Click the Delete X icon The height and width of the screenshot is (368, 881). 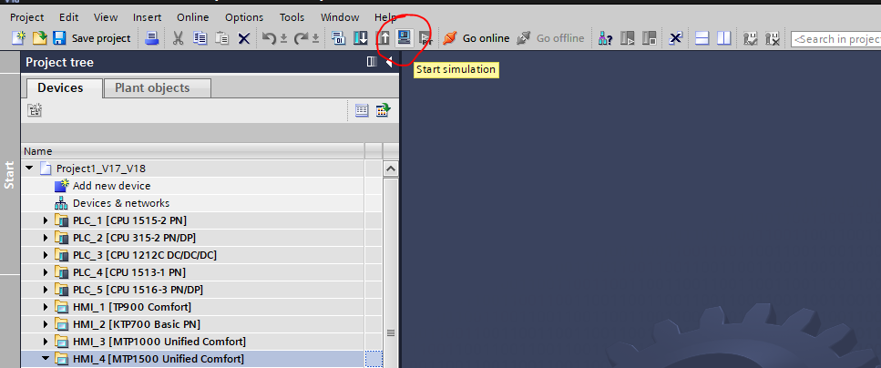tap(244, 38)
